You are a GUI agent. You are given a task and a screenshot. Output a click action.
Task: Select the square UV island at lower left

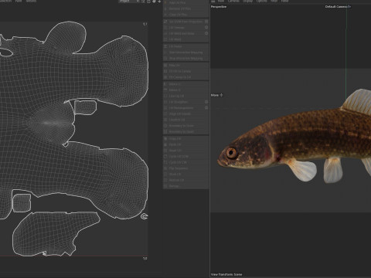(x=22, y=203)
